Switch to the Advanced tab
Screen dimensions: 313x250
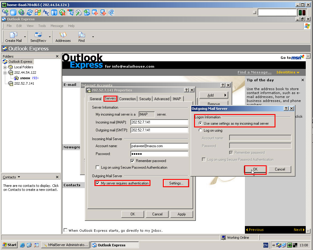tap(162, 99)
